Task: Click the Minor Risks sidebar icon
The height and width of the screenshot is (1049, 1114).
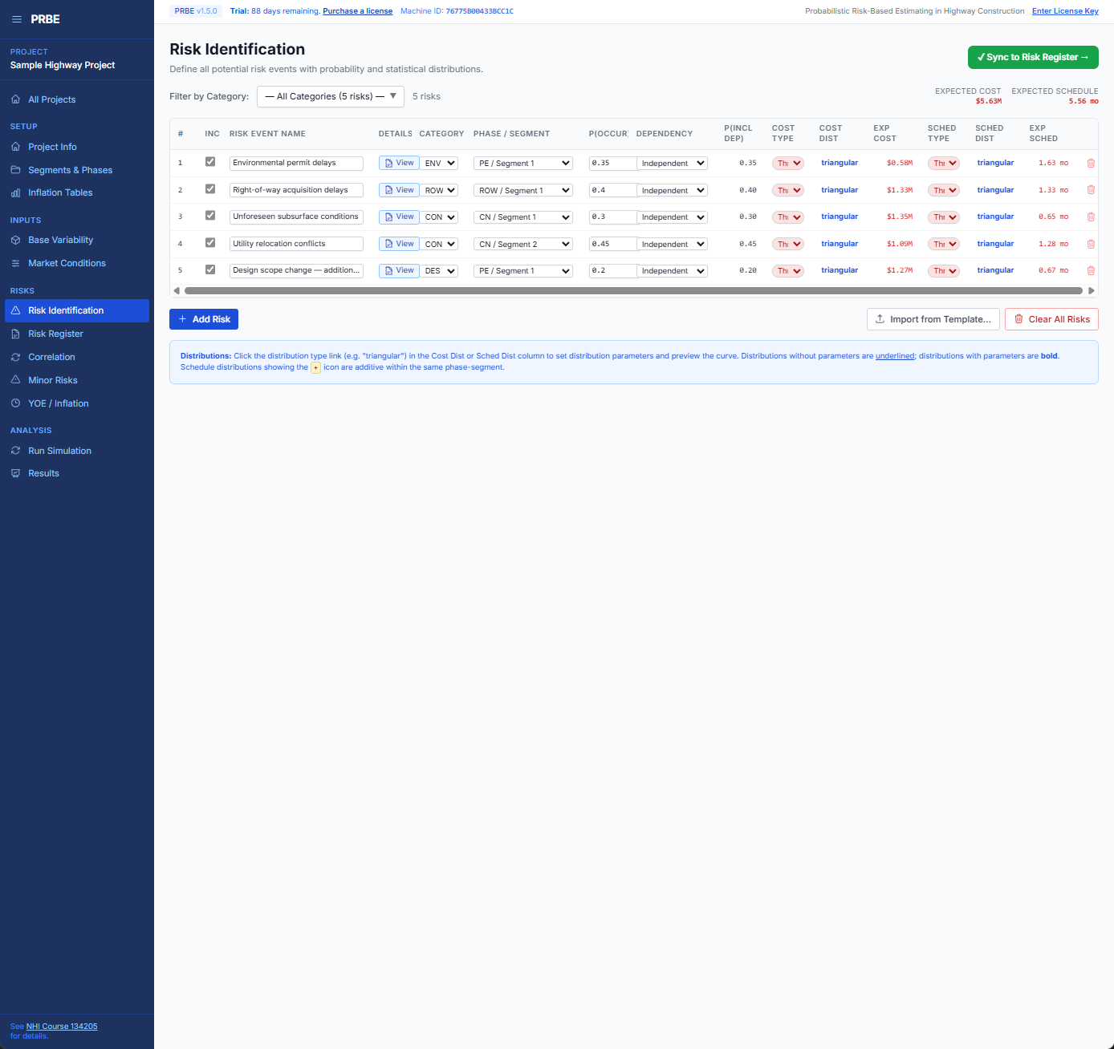Action: [16, 380]
